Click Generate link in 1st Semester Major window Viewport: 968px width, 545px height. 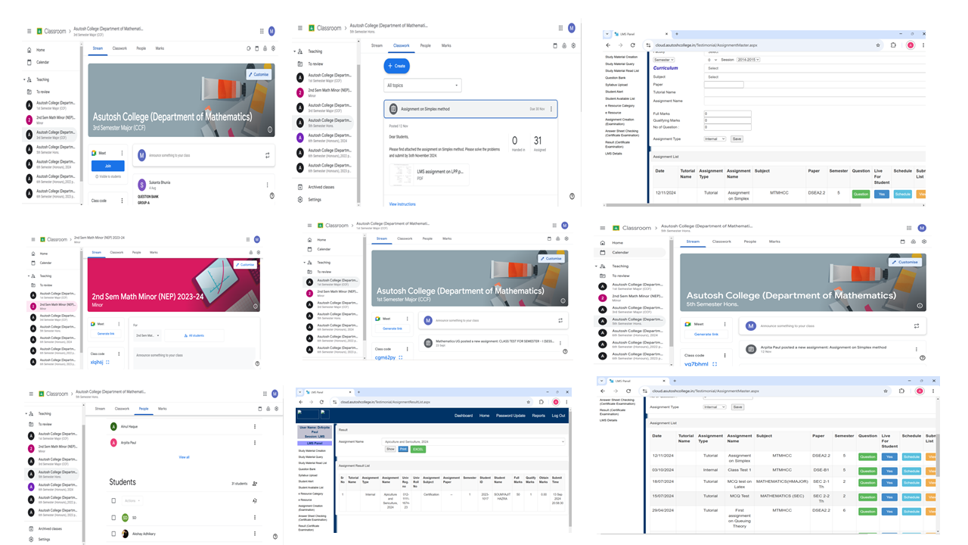pos(392,329)
